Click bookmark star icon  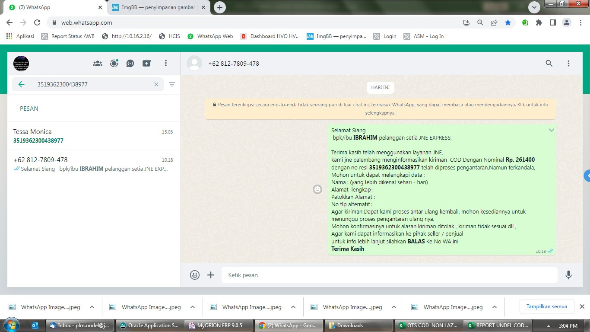tap(508, 22)
